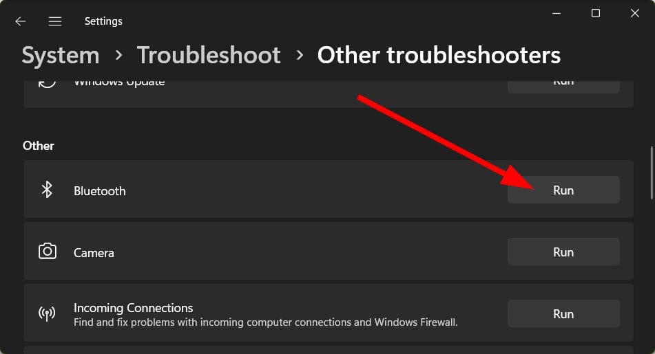Go back with the arrow icon
Viewport: 655px width, 354px height.
[x=20, y=21]
